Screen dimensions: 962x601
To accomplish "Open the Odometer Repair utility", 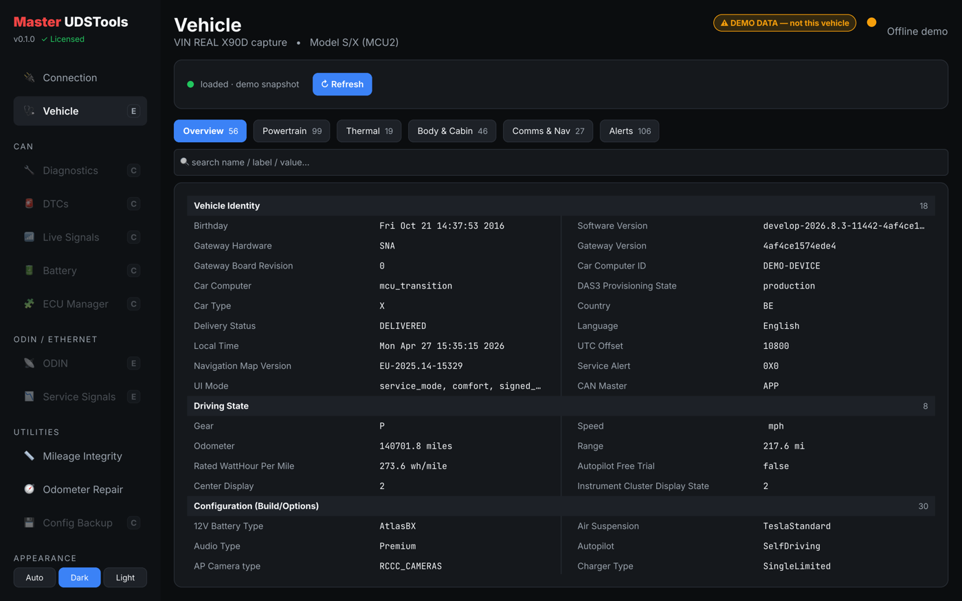I will [80, 489].
